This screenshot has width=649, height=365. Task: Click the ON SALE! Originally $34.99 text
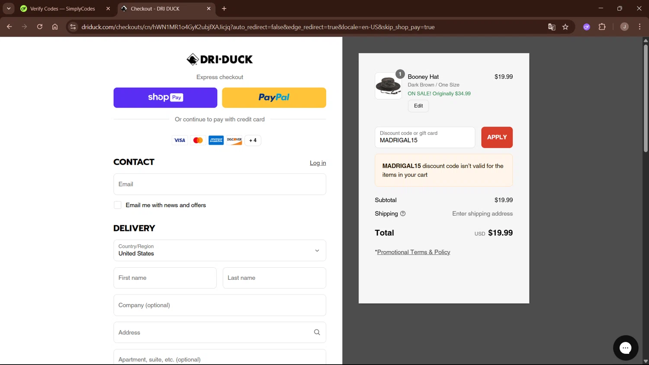(439, 93)
